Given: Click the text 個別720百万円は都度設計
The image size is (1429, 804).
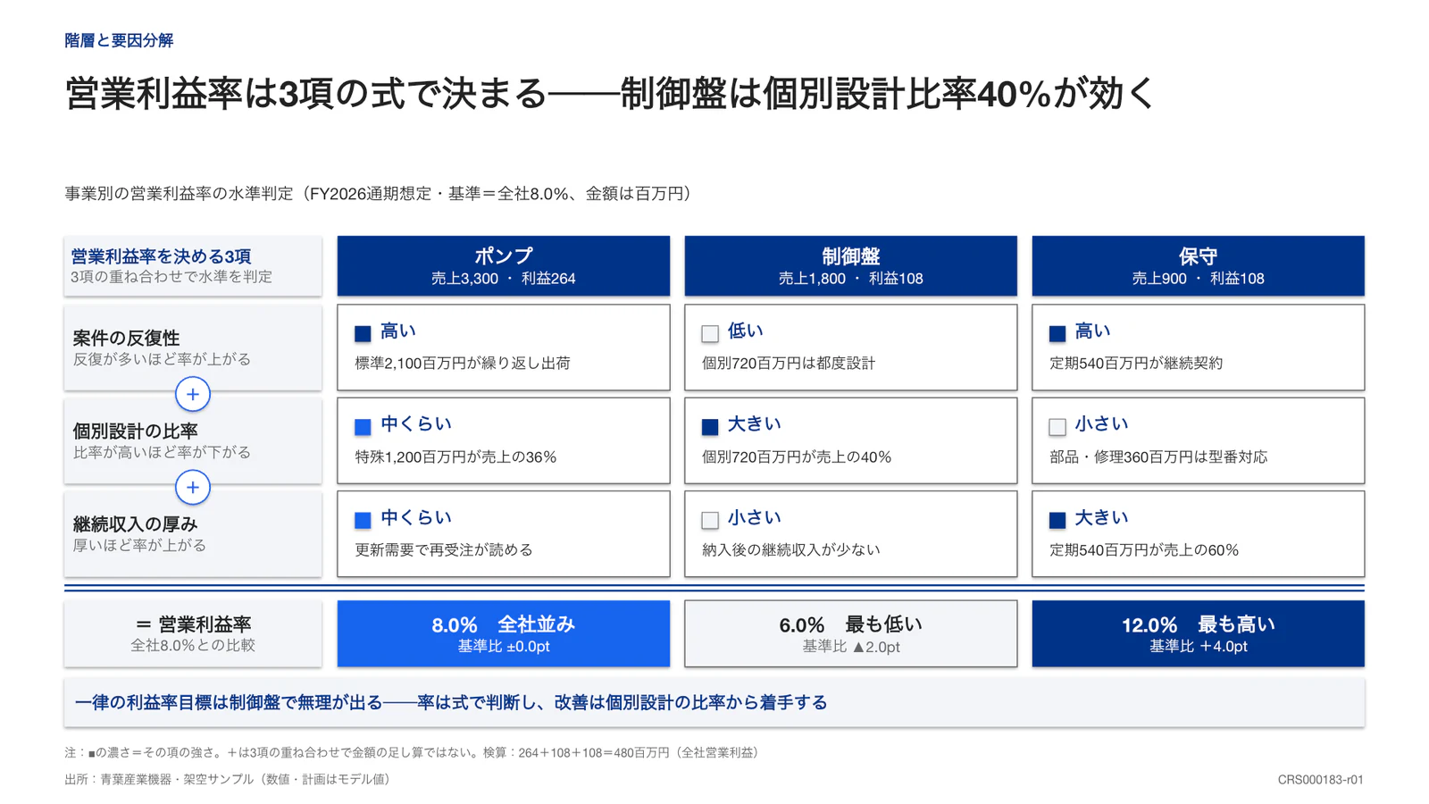Looking at the screenshot, I should tap(789, 364).
